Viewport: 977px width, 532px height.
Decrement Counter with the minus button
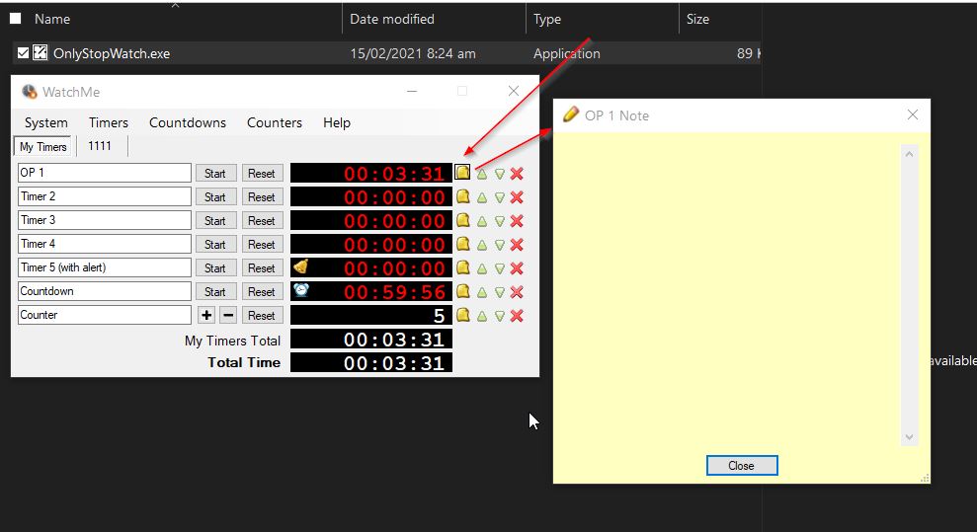tap(227, 315)
